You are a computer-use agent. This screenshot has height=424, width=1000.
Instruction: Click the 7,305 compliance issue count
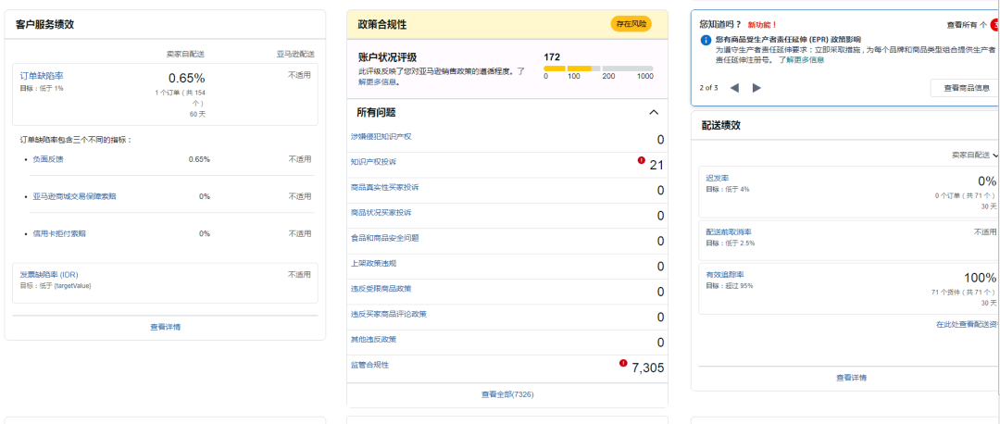tap(648, 368)
